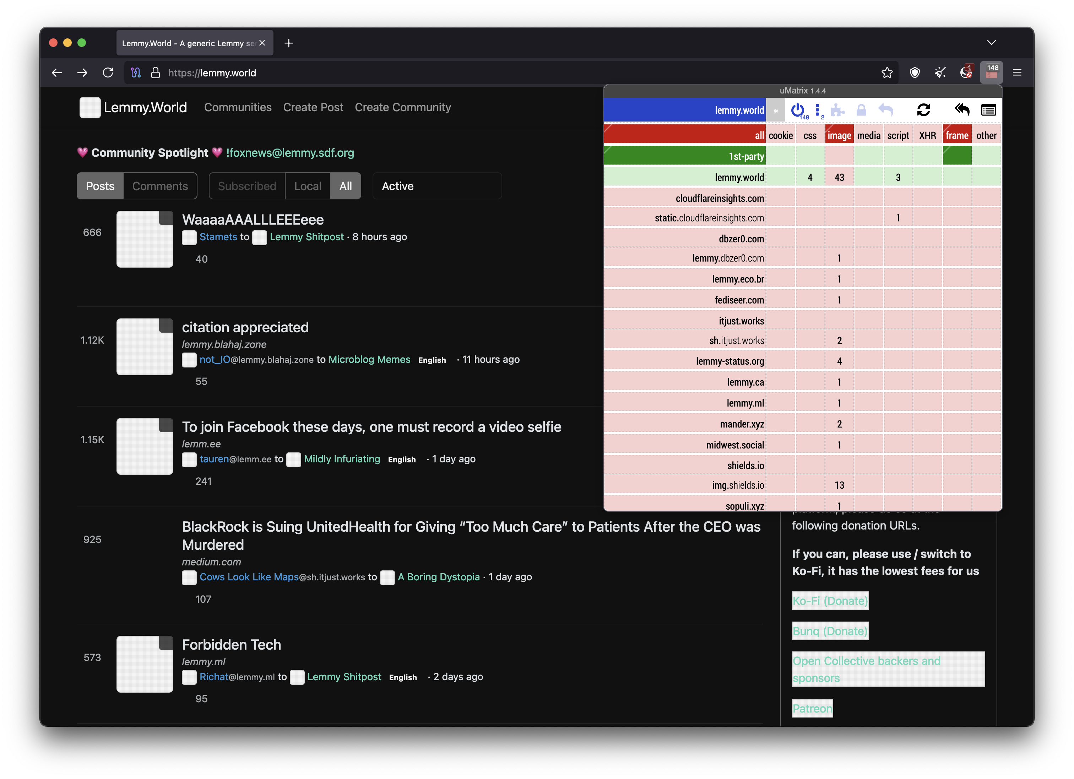Image resolution: width=1074 pixels, height=779 pixels.
Task: Open uMatrix matrix switches three-dot menu
Action: (x=818, y=111)
